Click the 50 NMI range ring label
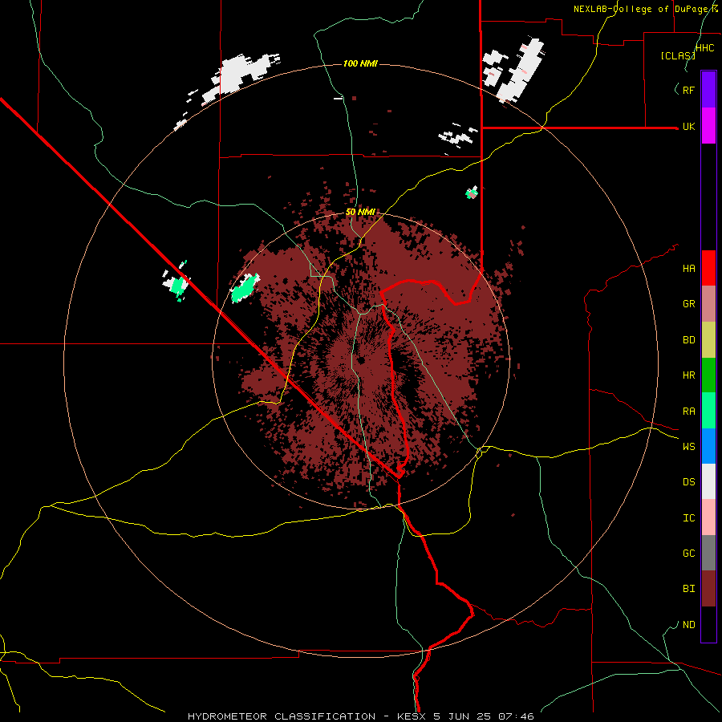 pos(360,213)
